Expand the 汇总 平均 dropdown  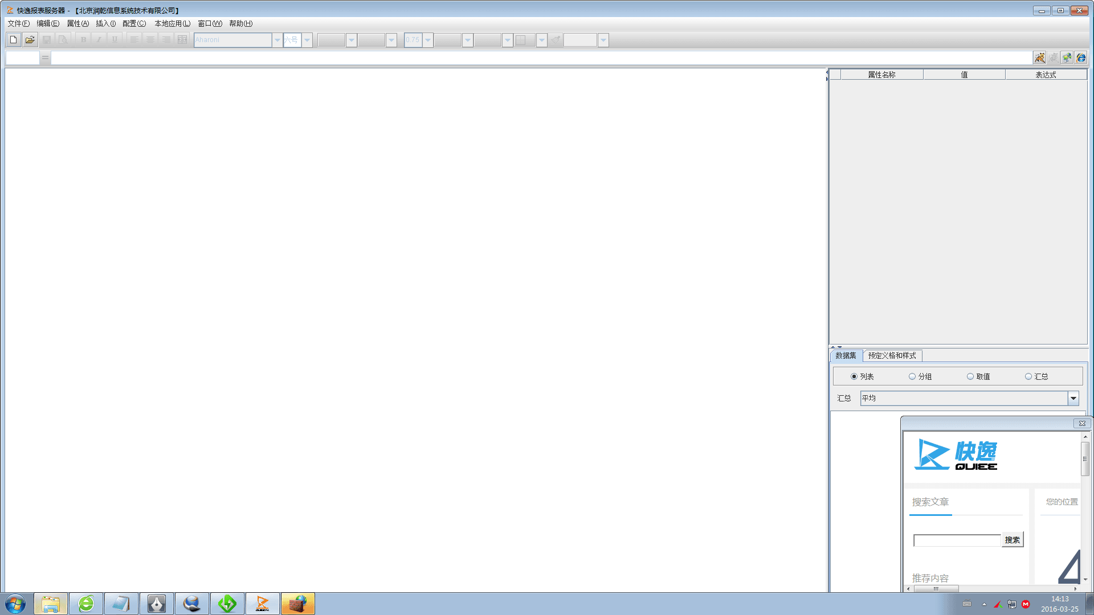click(1073, 398)
